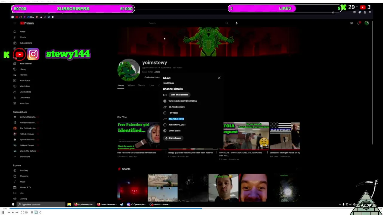Toggle shuffle in the media player
383x215 pixels.
click(40, 212)
